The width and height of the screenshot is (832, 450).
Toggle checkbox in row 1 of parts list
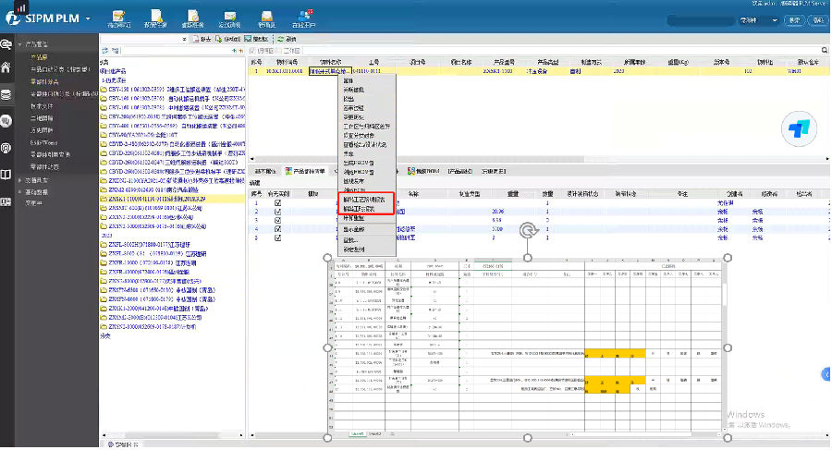tap(277, 203)
